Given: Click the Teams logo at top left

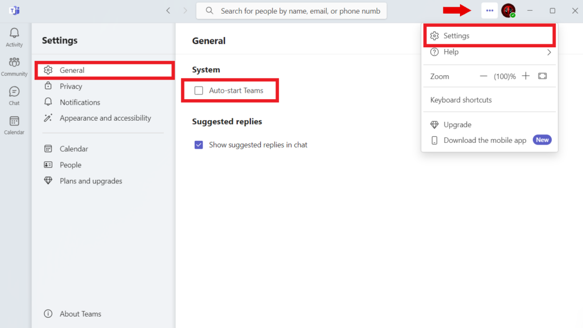Looking at the screenshot, I should [14, 10].
